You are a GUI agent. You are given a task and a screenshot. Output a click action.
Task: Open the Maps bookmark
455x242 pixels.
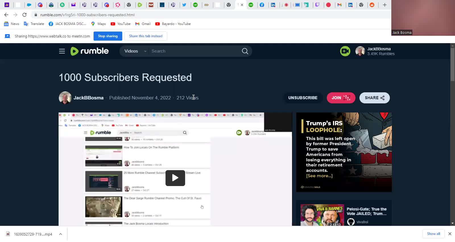pyautogui.click(x=98, y=24)
